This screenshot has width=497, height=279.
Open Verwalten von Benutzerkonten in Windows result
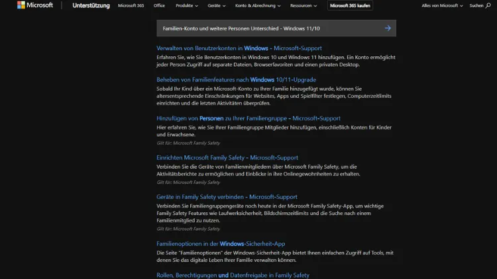click(x=239, y=48)
